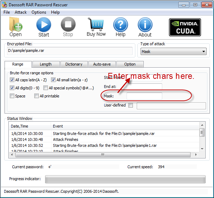This screenshot has width=214, height=198.
Task: Open the File menu
Action: (x=7, y=12)
